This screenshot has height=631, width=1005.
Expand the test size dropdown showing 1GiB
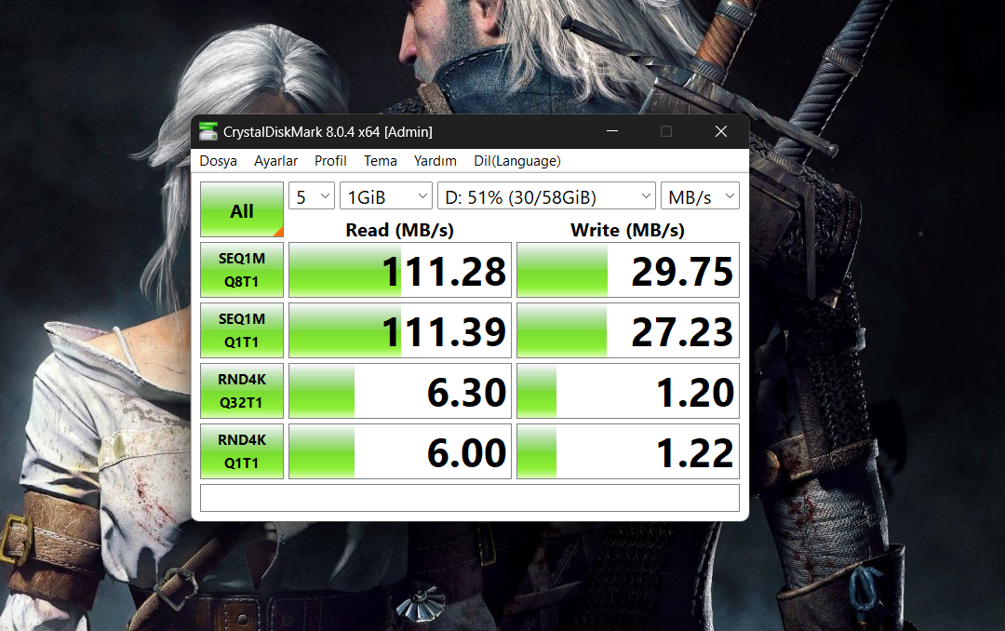[386, 196]
